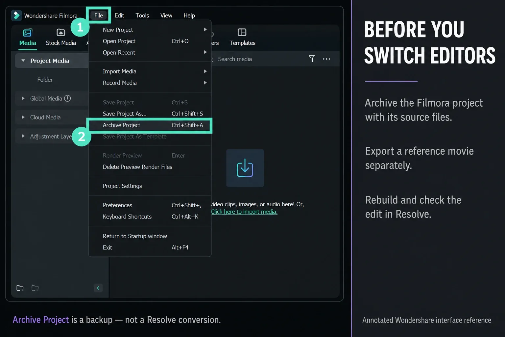Screen dimensions: 505x337
Task: Open the Media tab icon
Action: click(27, 33)
